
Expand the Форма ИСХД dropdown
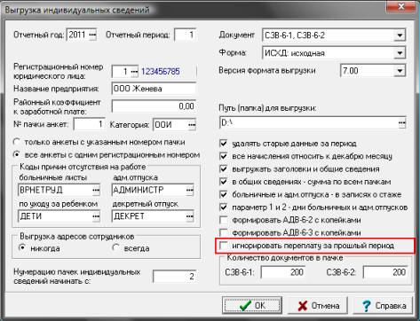coord(400,53)
